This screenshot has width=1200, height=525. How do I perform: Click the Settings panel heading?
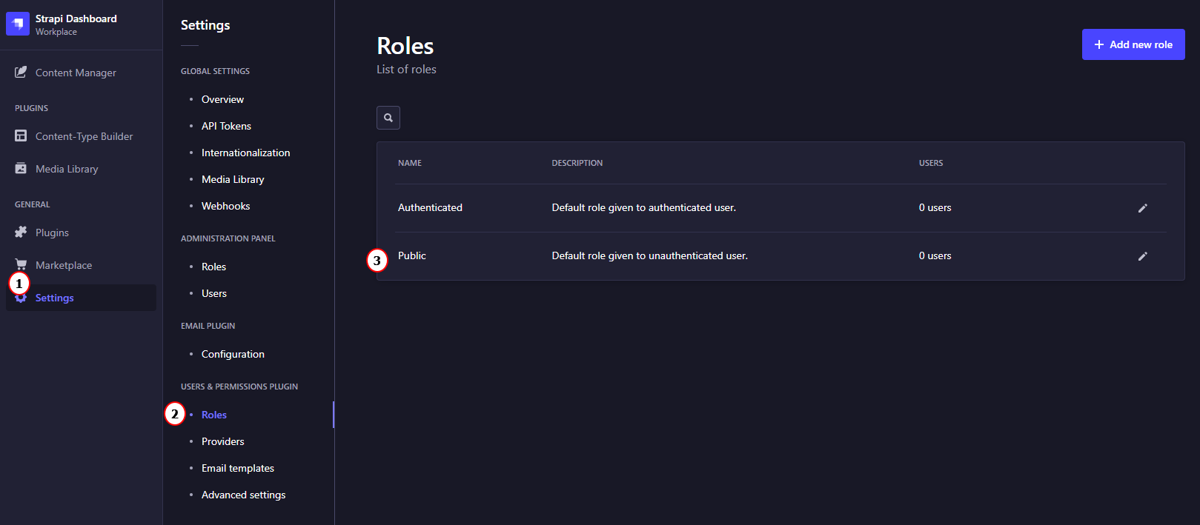(x=205, y=25)
